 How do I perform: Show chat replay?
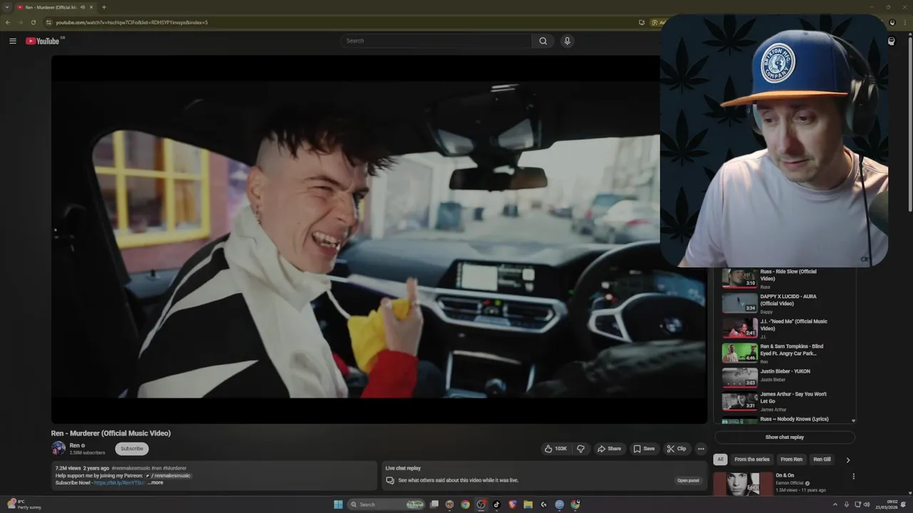[x=785, y=437]
